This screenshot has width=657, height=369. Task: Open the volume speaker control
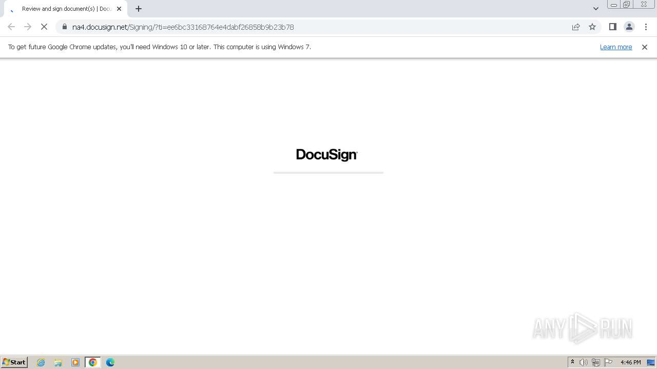584,362
